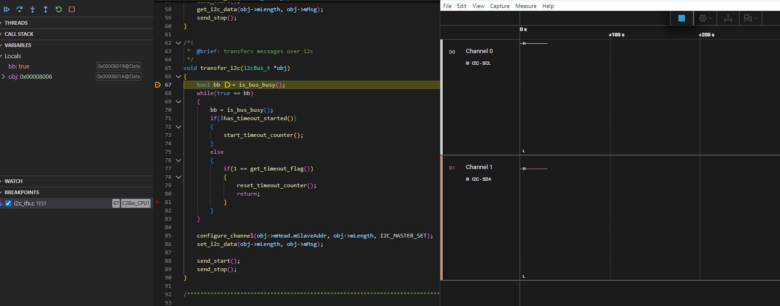The height and width of the screenshot is (306, 780).
Task: Fold the function body at line 66
Action: coord(178,76)
